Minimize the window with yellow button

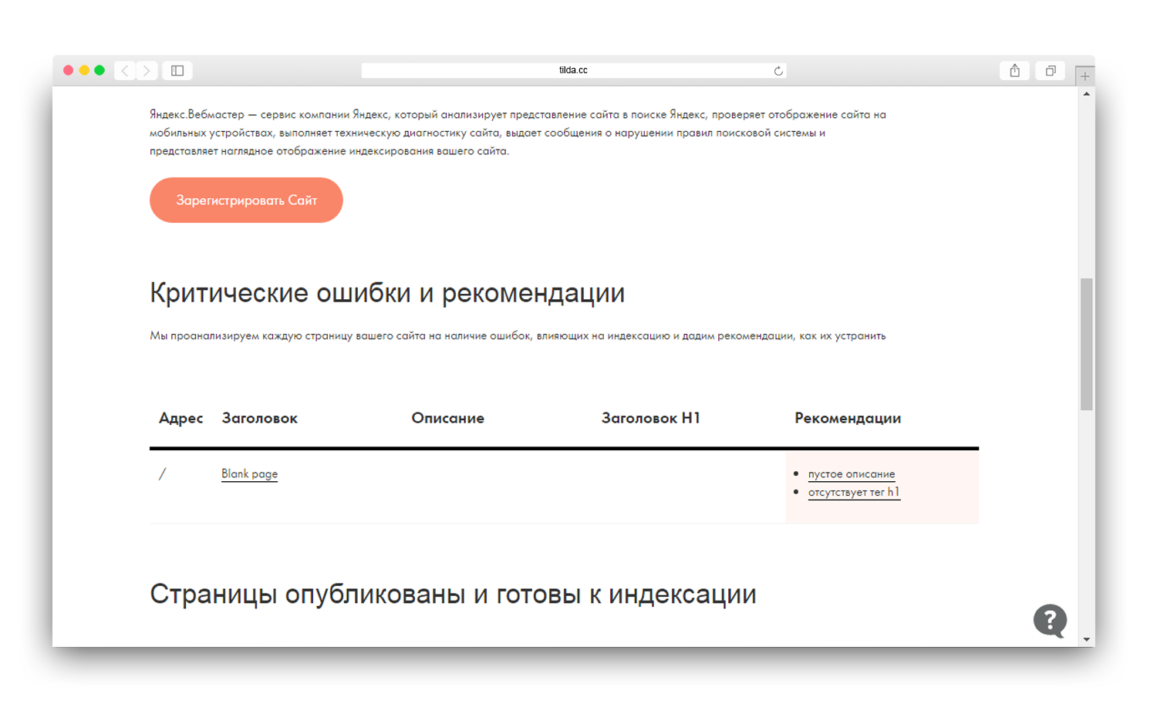coord(84,70)
